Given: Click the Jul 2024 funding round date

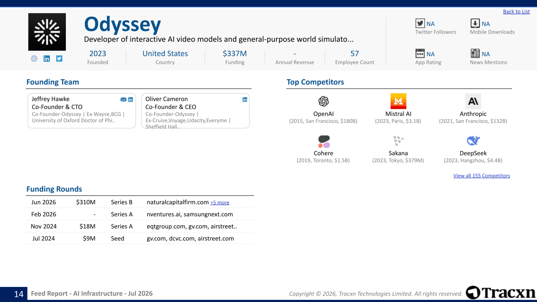Looking at the screenshot, I should (44, 239).
